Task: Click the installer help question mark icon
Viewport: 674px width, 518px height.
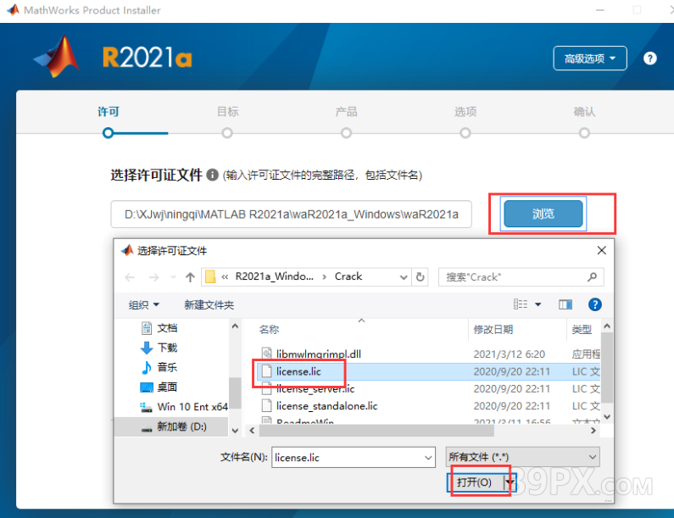Action: [x=650, y=58]
